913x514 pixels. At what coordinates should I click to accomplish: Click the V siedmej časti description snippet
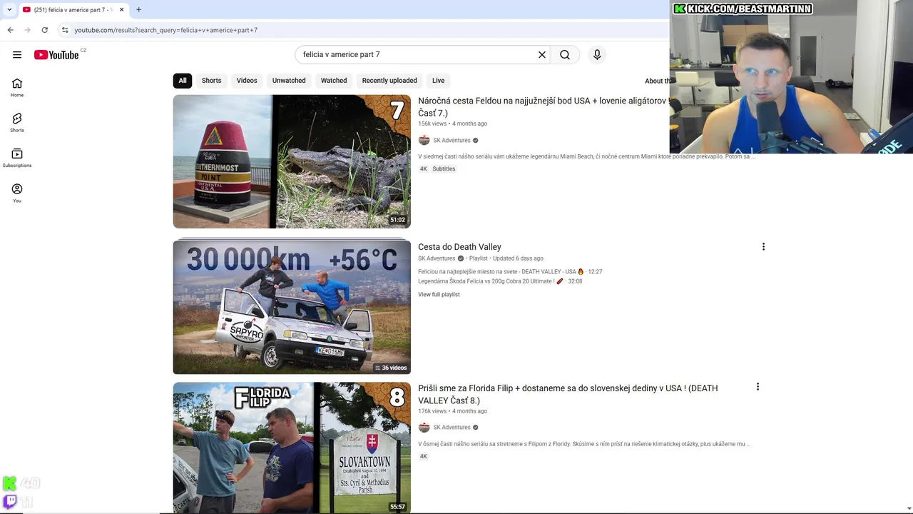586,156
